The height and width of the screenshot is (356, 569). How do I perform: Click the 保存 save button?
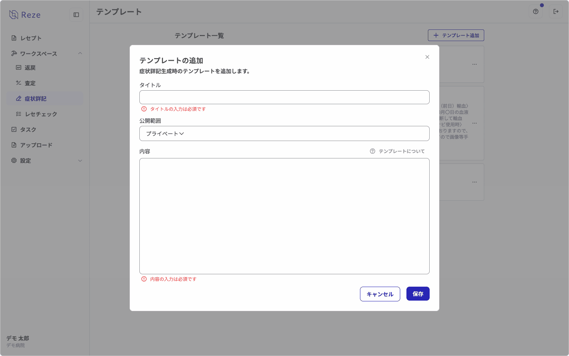(x=418, y=294)
